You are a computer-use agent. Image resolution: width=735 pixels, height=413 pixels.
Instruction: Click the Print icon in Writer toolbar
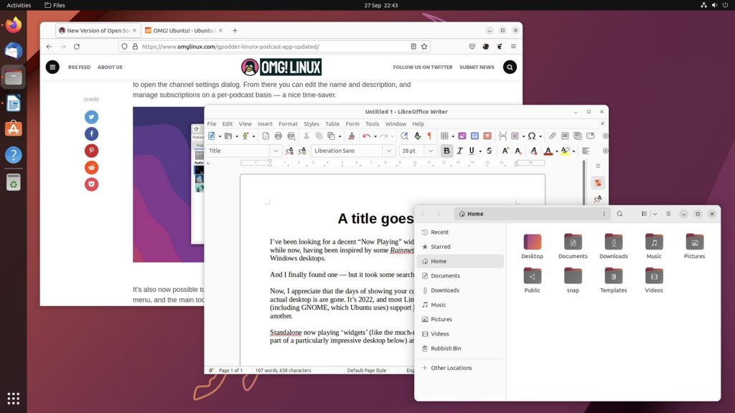(278, 136)
